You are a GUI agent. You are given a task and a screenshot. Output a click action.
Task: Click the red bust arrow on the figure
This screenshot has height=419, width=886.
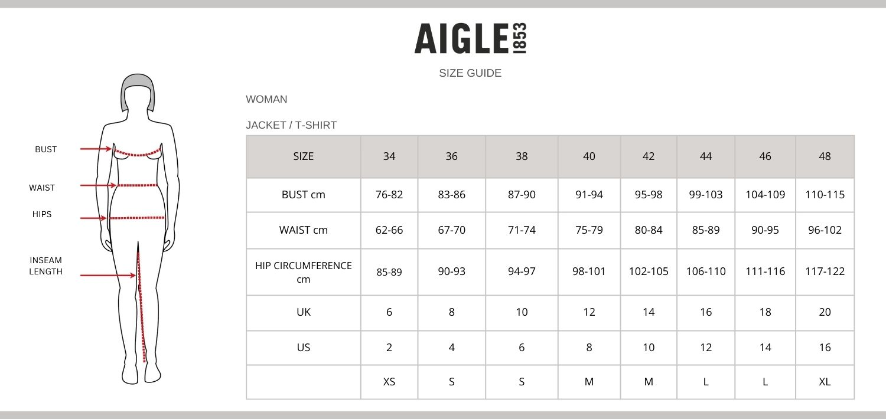(96, 149)
